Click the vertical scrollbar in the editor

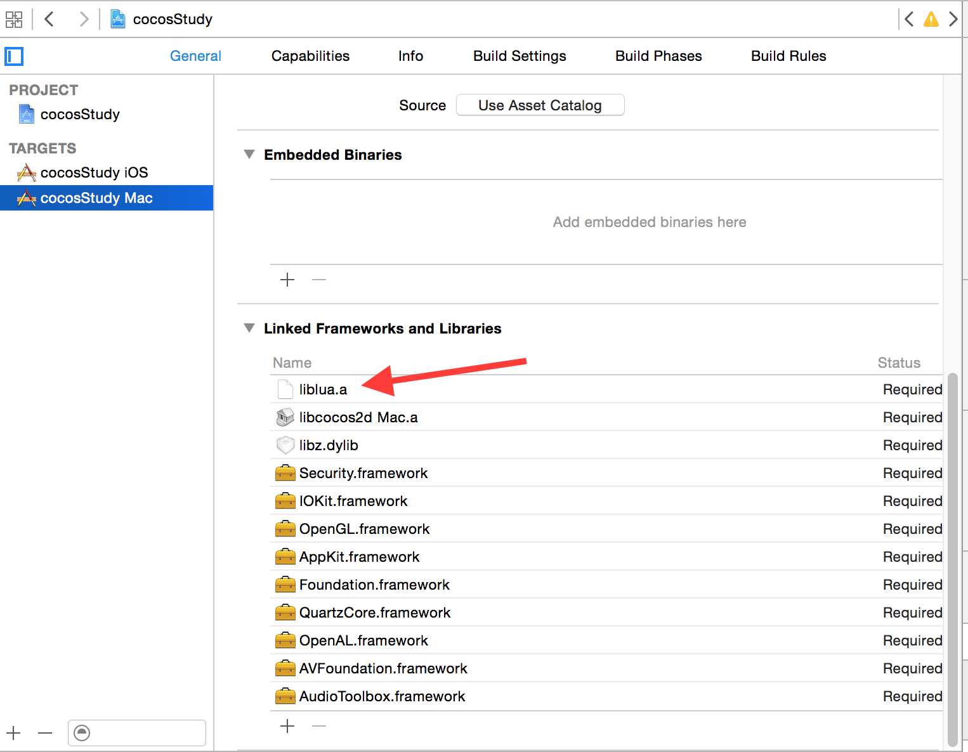[x=952, y=559]
